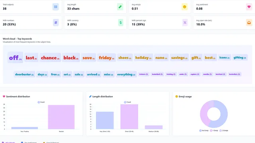Toggle the Count legend in Sentiment distribution
Screen dimensions: 255x143
(x=41, y=102)
